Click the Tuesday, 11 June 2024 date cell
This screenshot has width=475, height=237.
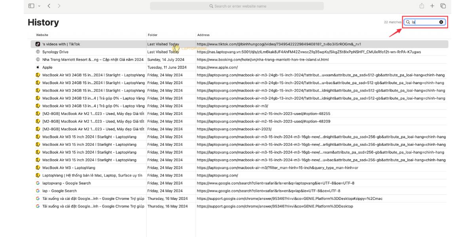[167, 68]
